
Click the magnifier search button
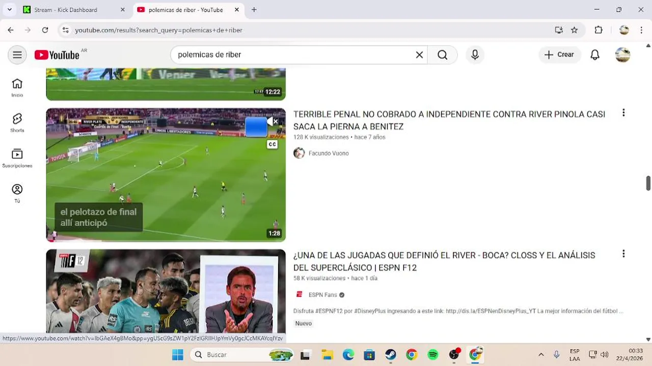click(442, 55)
